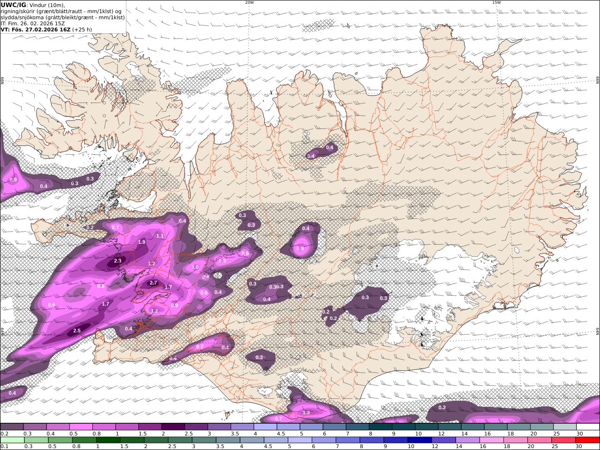Click the '(+25 h)' forecast offset text
Image resolution: width=600 pixels, height=450 pixels.
[x=82, y=30]
